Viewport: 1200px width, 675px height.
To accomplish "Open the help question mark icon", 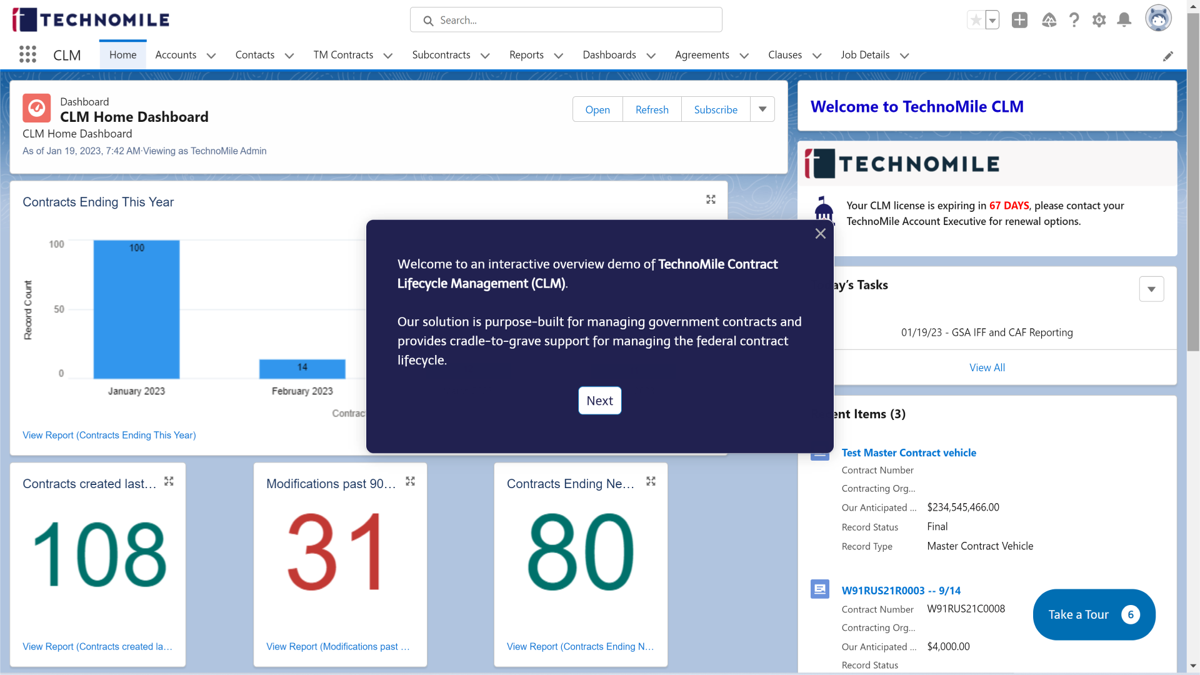I will [x=1074, y=20].
